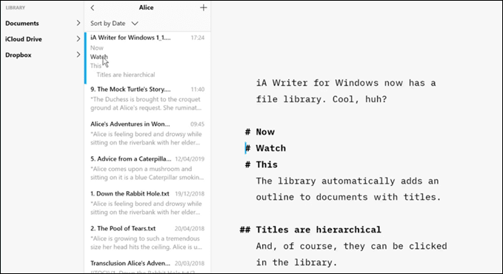Click the Alice folder title
The width and height of the screenshot is (503, 274).
coord(146,7)
